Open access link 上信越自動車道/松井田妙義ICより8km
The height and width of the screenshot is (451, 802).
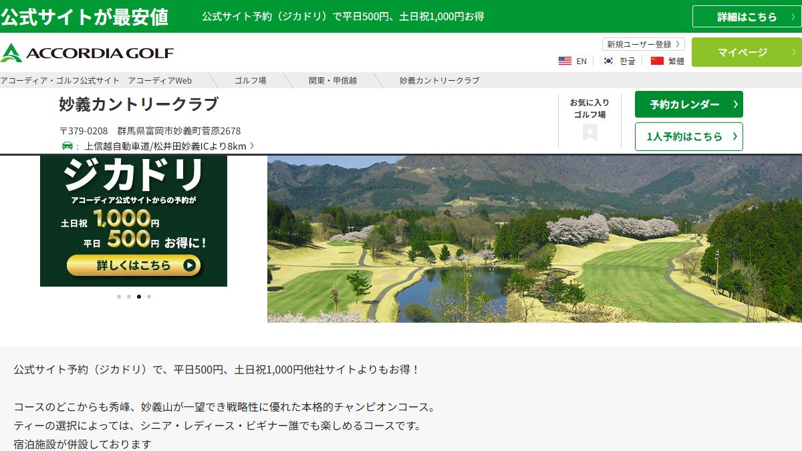coord(165,146)
